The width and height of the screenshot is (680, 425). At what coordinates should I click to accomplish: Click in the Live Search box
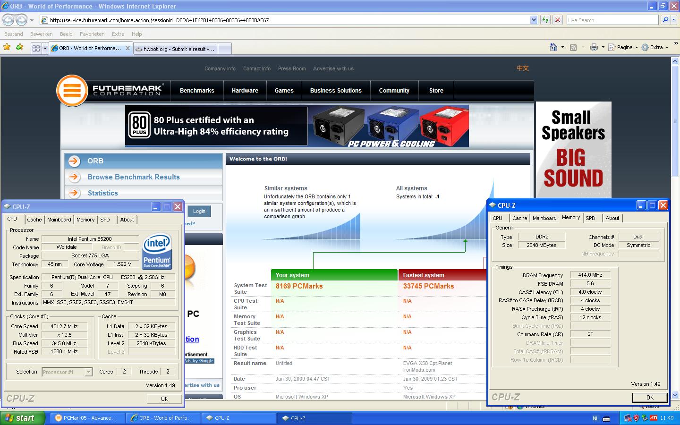coord(612,20)
